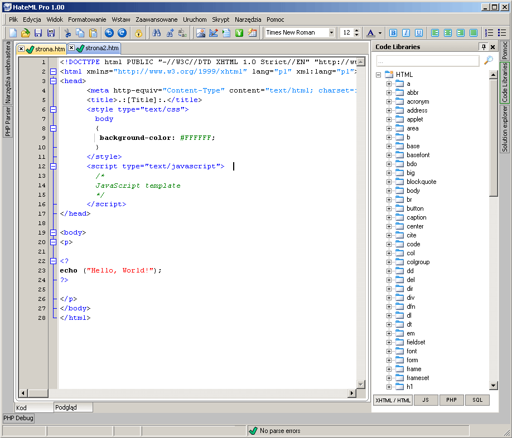Viewport: 512px width, 438px height.
Task: Open the Times New Roman font dropdown
Action: point(331,33)
